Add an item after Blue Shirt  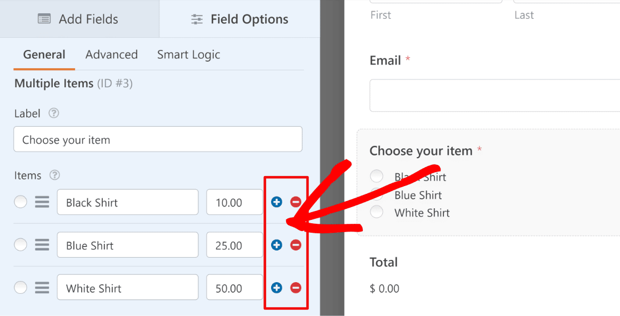click(277, 245)
